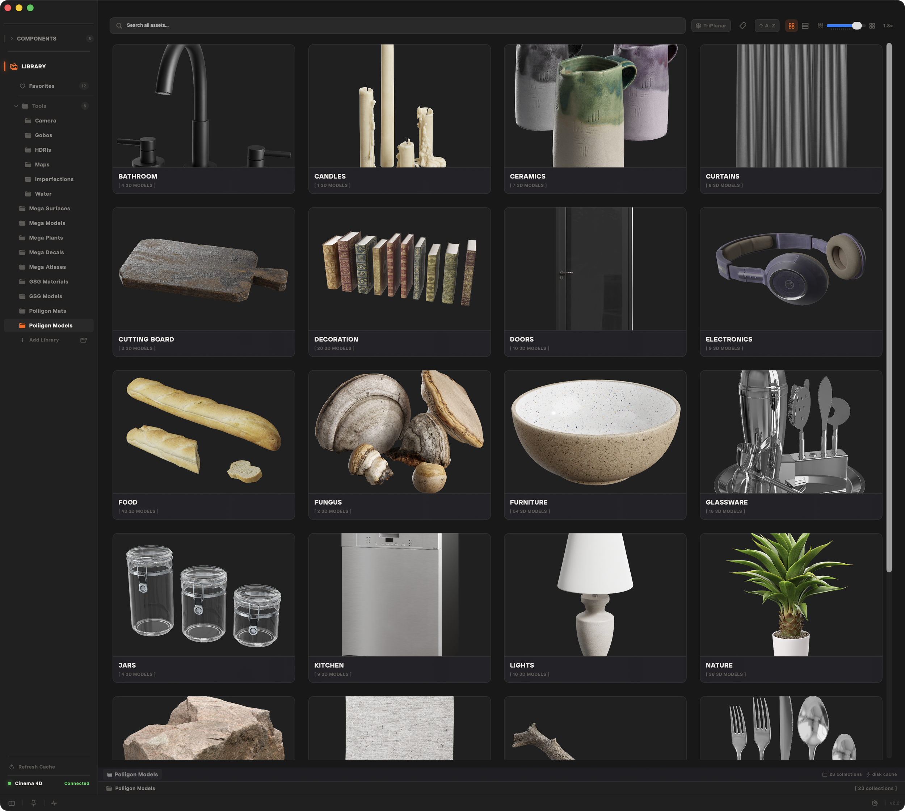Open the Electronics collection thumbnail
Screen dimensions: 905x811
point(791,269)
